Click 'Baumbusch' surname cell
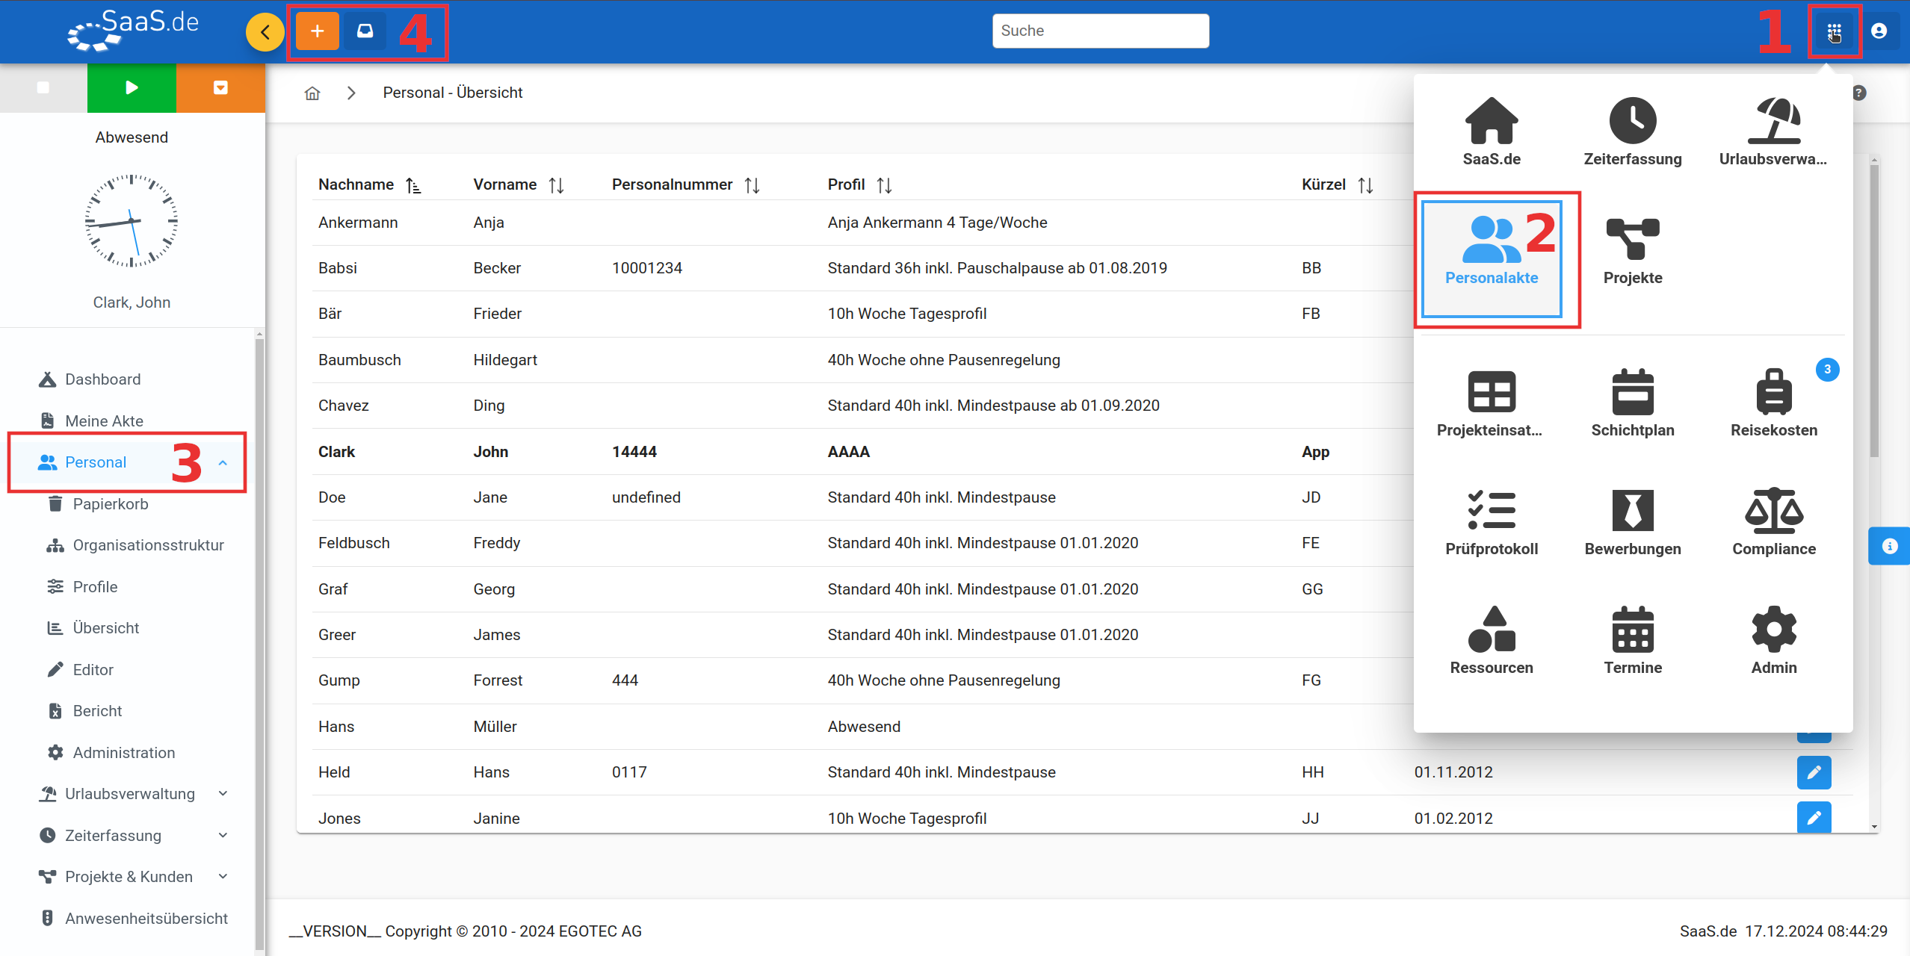The image size is (1910, 956). click(x=359, y=360)
